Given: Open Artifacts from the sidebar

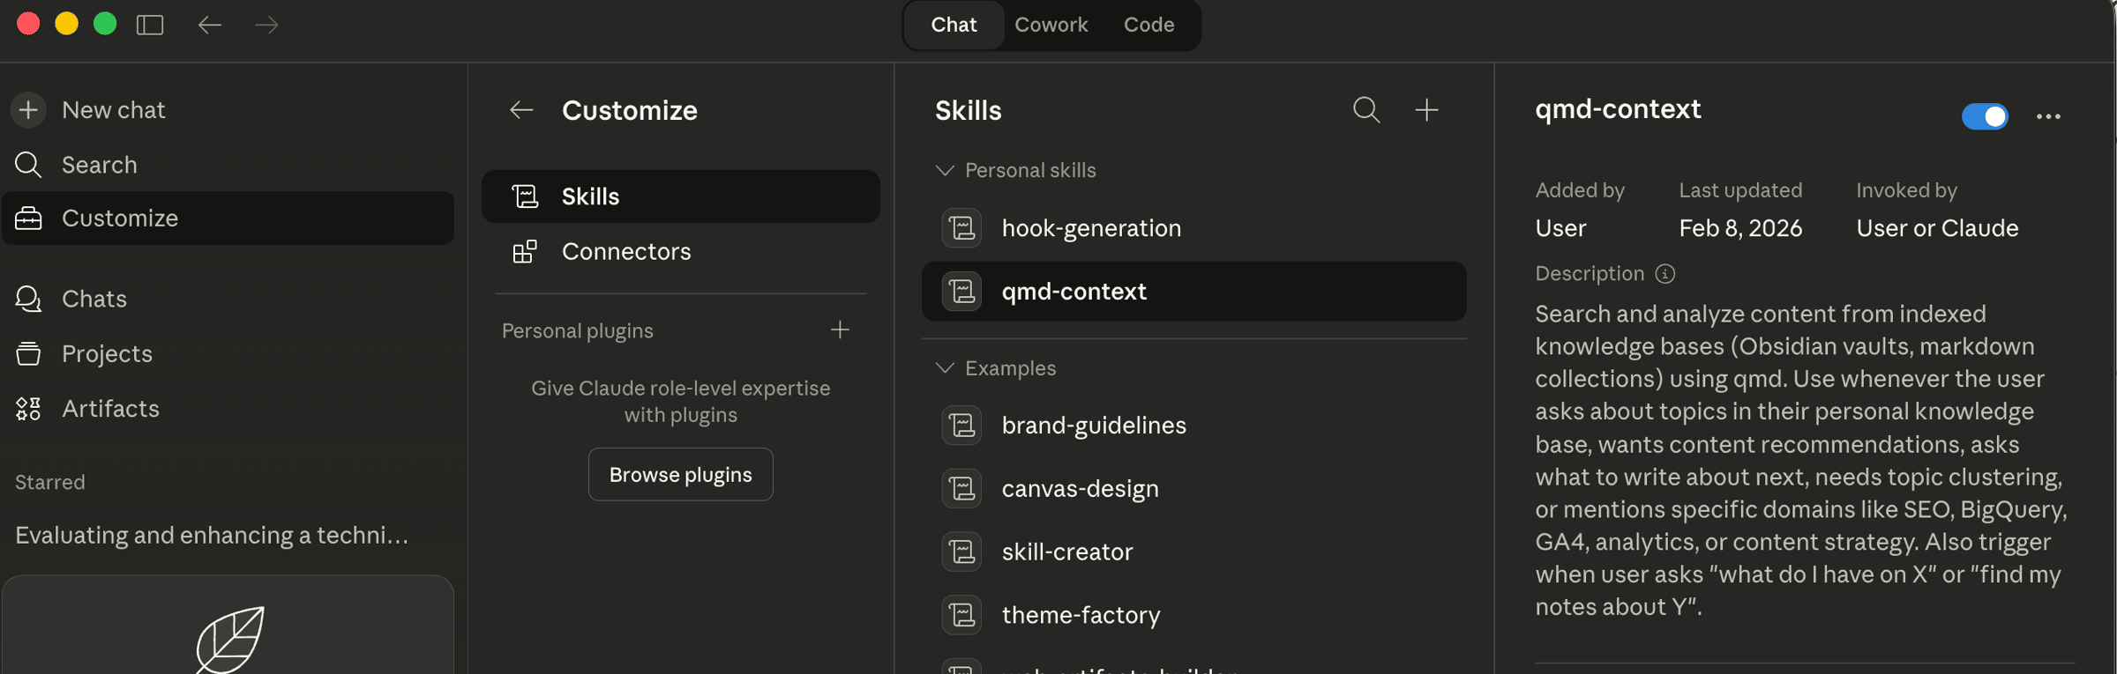Looking at the screenshot, I should pyautogui.click(x=110, y=409).
